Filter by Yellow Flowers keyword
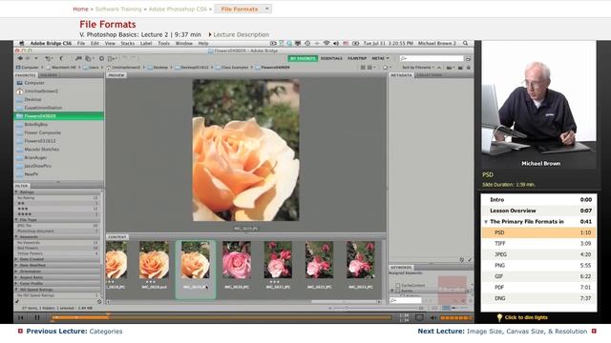611x343 pixels. [x=57, y=253]
